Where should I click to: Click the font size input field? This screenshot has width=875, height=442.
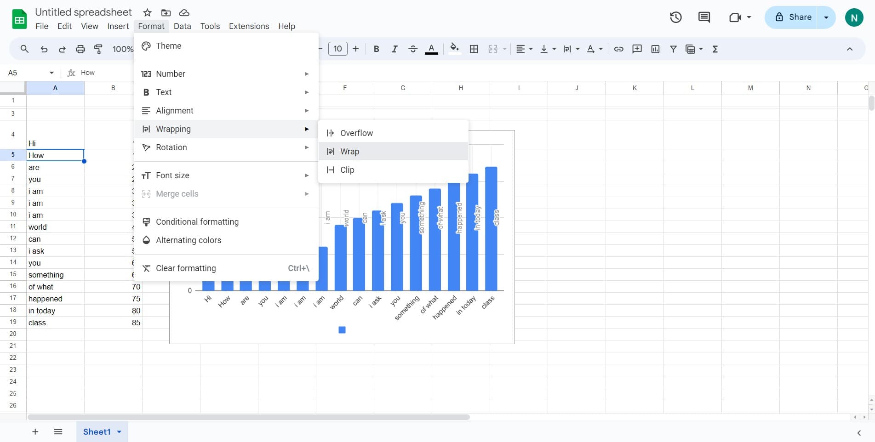pyautogui.click(x=337, y=49)
